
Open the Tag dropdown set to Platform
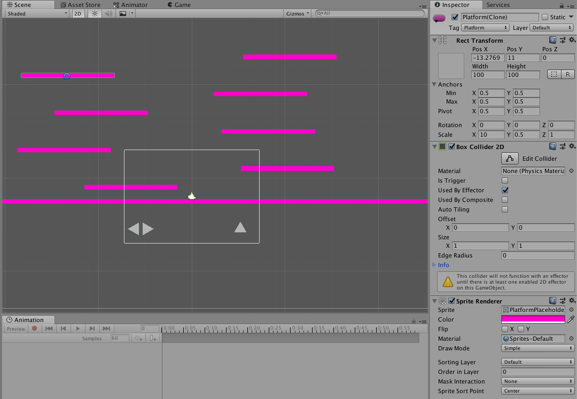[485, 27]
